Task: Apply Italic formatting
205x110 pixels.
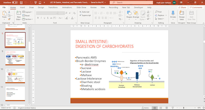Action: point(41,18)
